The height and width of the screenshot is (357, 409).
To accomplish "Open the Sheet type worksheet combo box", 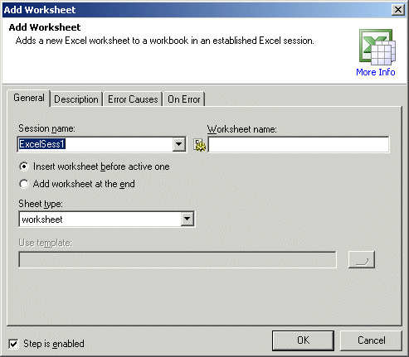I will pyautogui.click(x=106, y=220).
